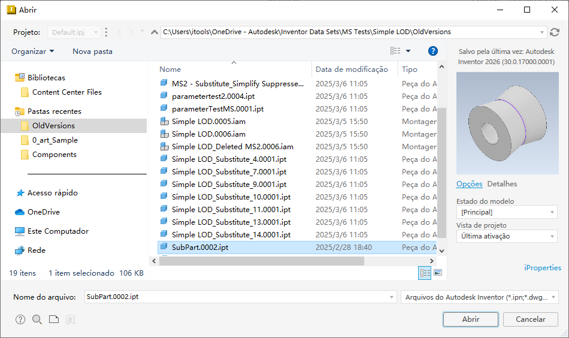
Task: Open Content Center Files library
Action: coord(66,92)
